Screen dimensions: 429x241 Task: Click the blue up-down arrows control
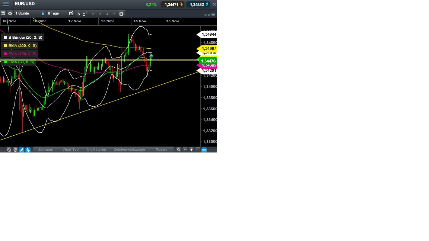(28, 150)
